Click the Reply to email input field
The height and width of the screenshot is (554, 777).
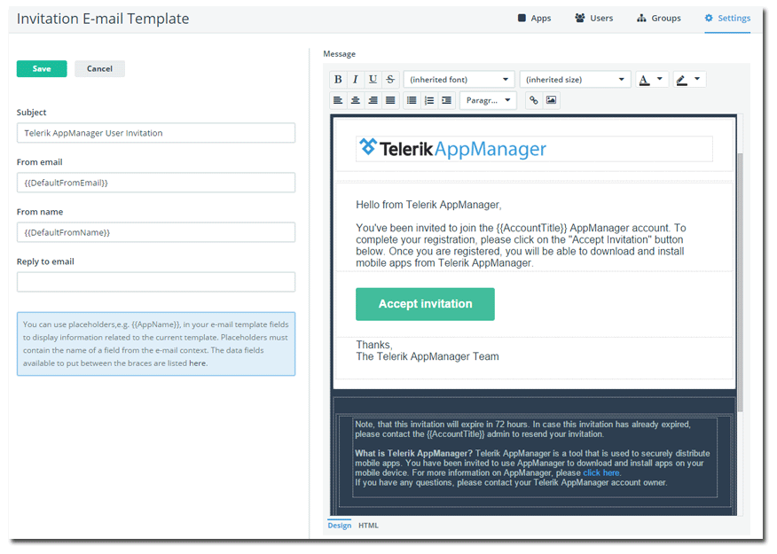[x=156, y=281]
